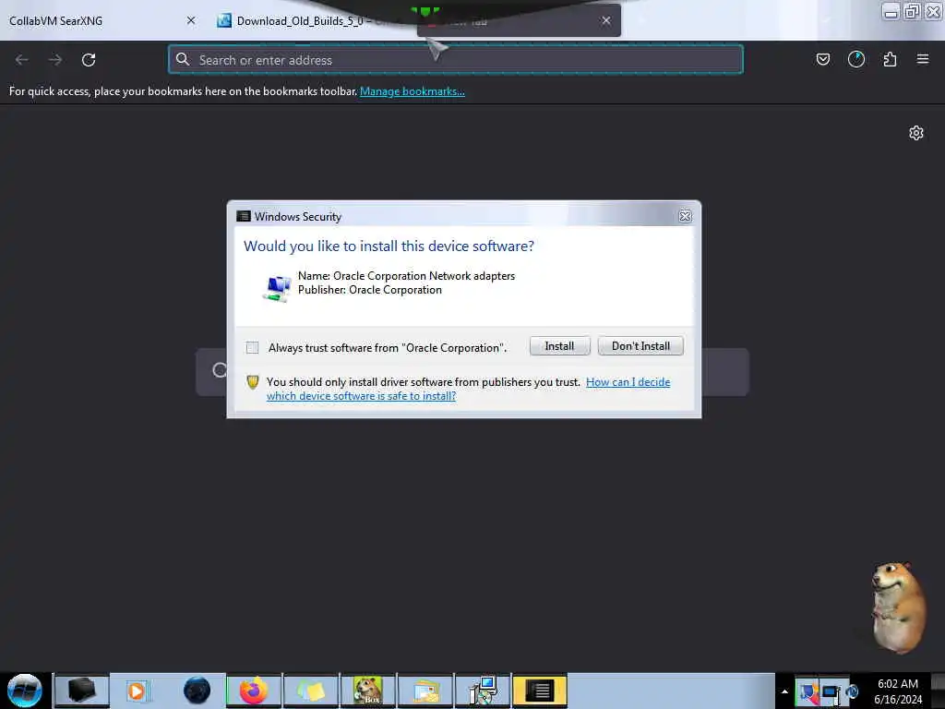This screenshot has width=945, height=709.
Task: Switch to the CollabVM SearXNG tab
Action: pyautogui.click(x=90, y=21)
